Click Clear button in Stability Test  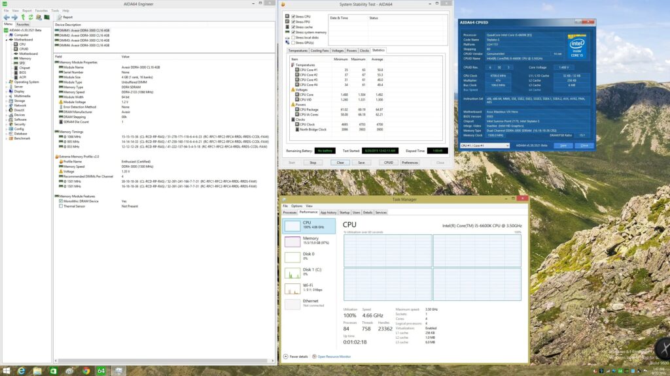click(340, 163)
